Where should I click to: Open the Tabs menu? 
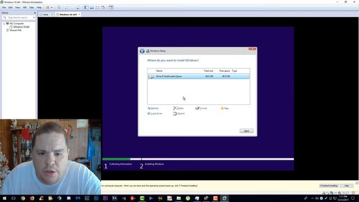(x=31, y=7)
